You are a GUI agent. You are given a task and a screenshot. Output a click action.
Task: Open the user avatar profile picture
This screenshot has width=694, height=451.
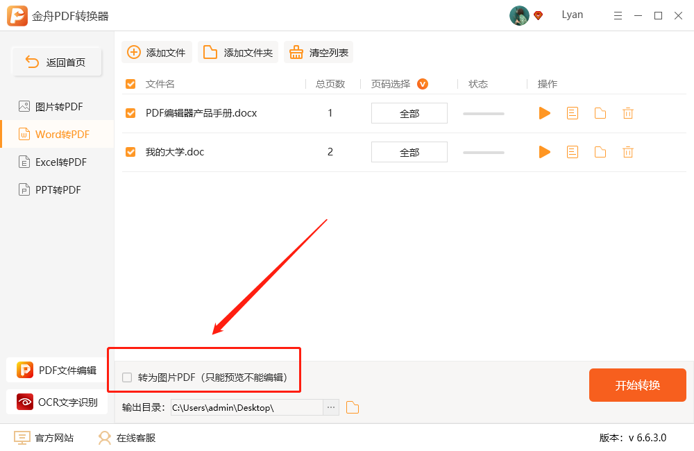pos(519,16)
